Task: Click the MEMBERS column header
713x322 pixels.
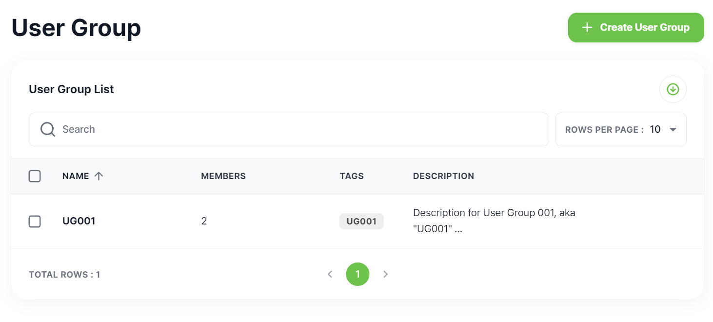Action: point(223,176)
